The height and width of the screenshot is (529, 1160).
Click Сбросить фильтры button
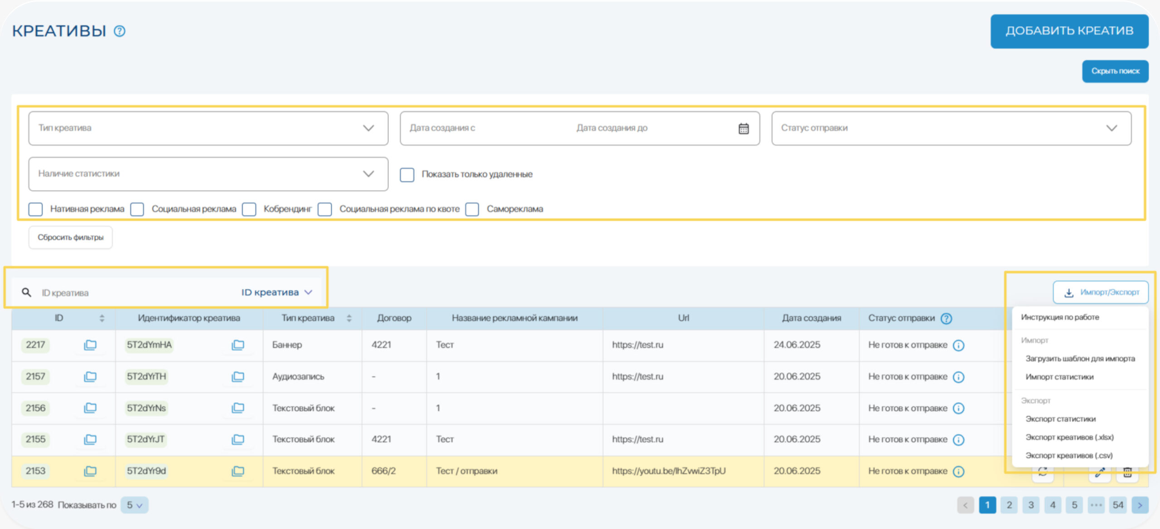(71, 238)
